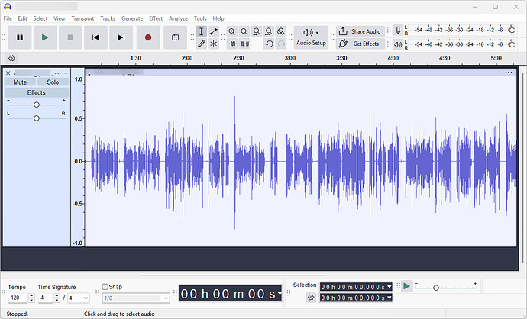
Task: Select the Selection (I-beam) tool
Action: coord(201,31)
